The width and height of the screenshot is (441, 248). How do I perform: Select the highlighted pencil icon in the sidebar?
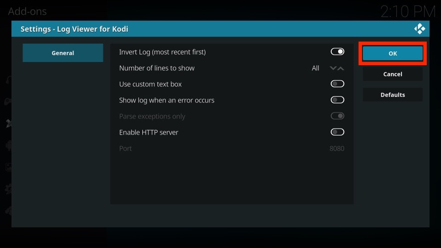9,123
